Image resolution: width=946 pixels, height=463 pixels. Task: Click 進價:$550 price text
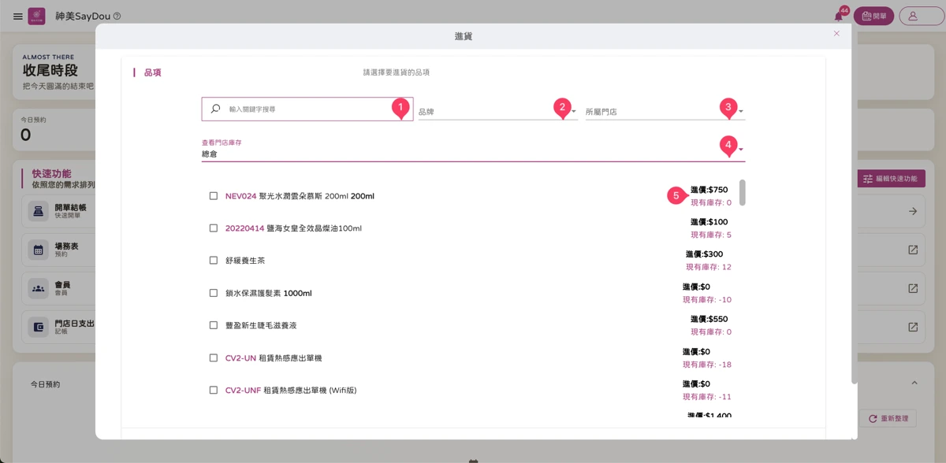click(x=709, y=319)
